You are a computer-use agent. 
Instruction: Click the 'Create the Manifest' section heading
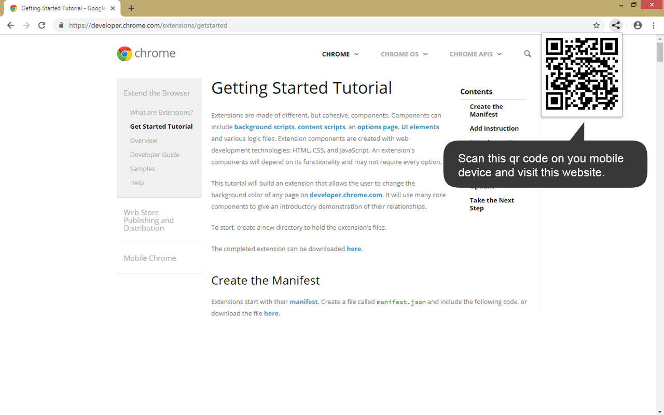[265, 280]
